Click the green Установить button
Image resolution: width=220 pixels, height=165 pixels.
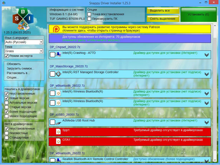click(198, 15)
